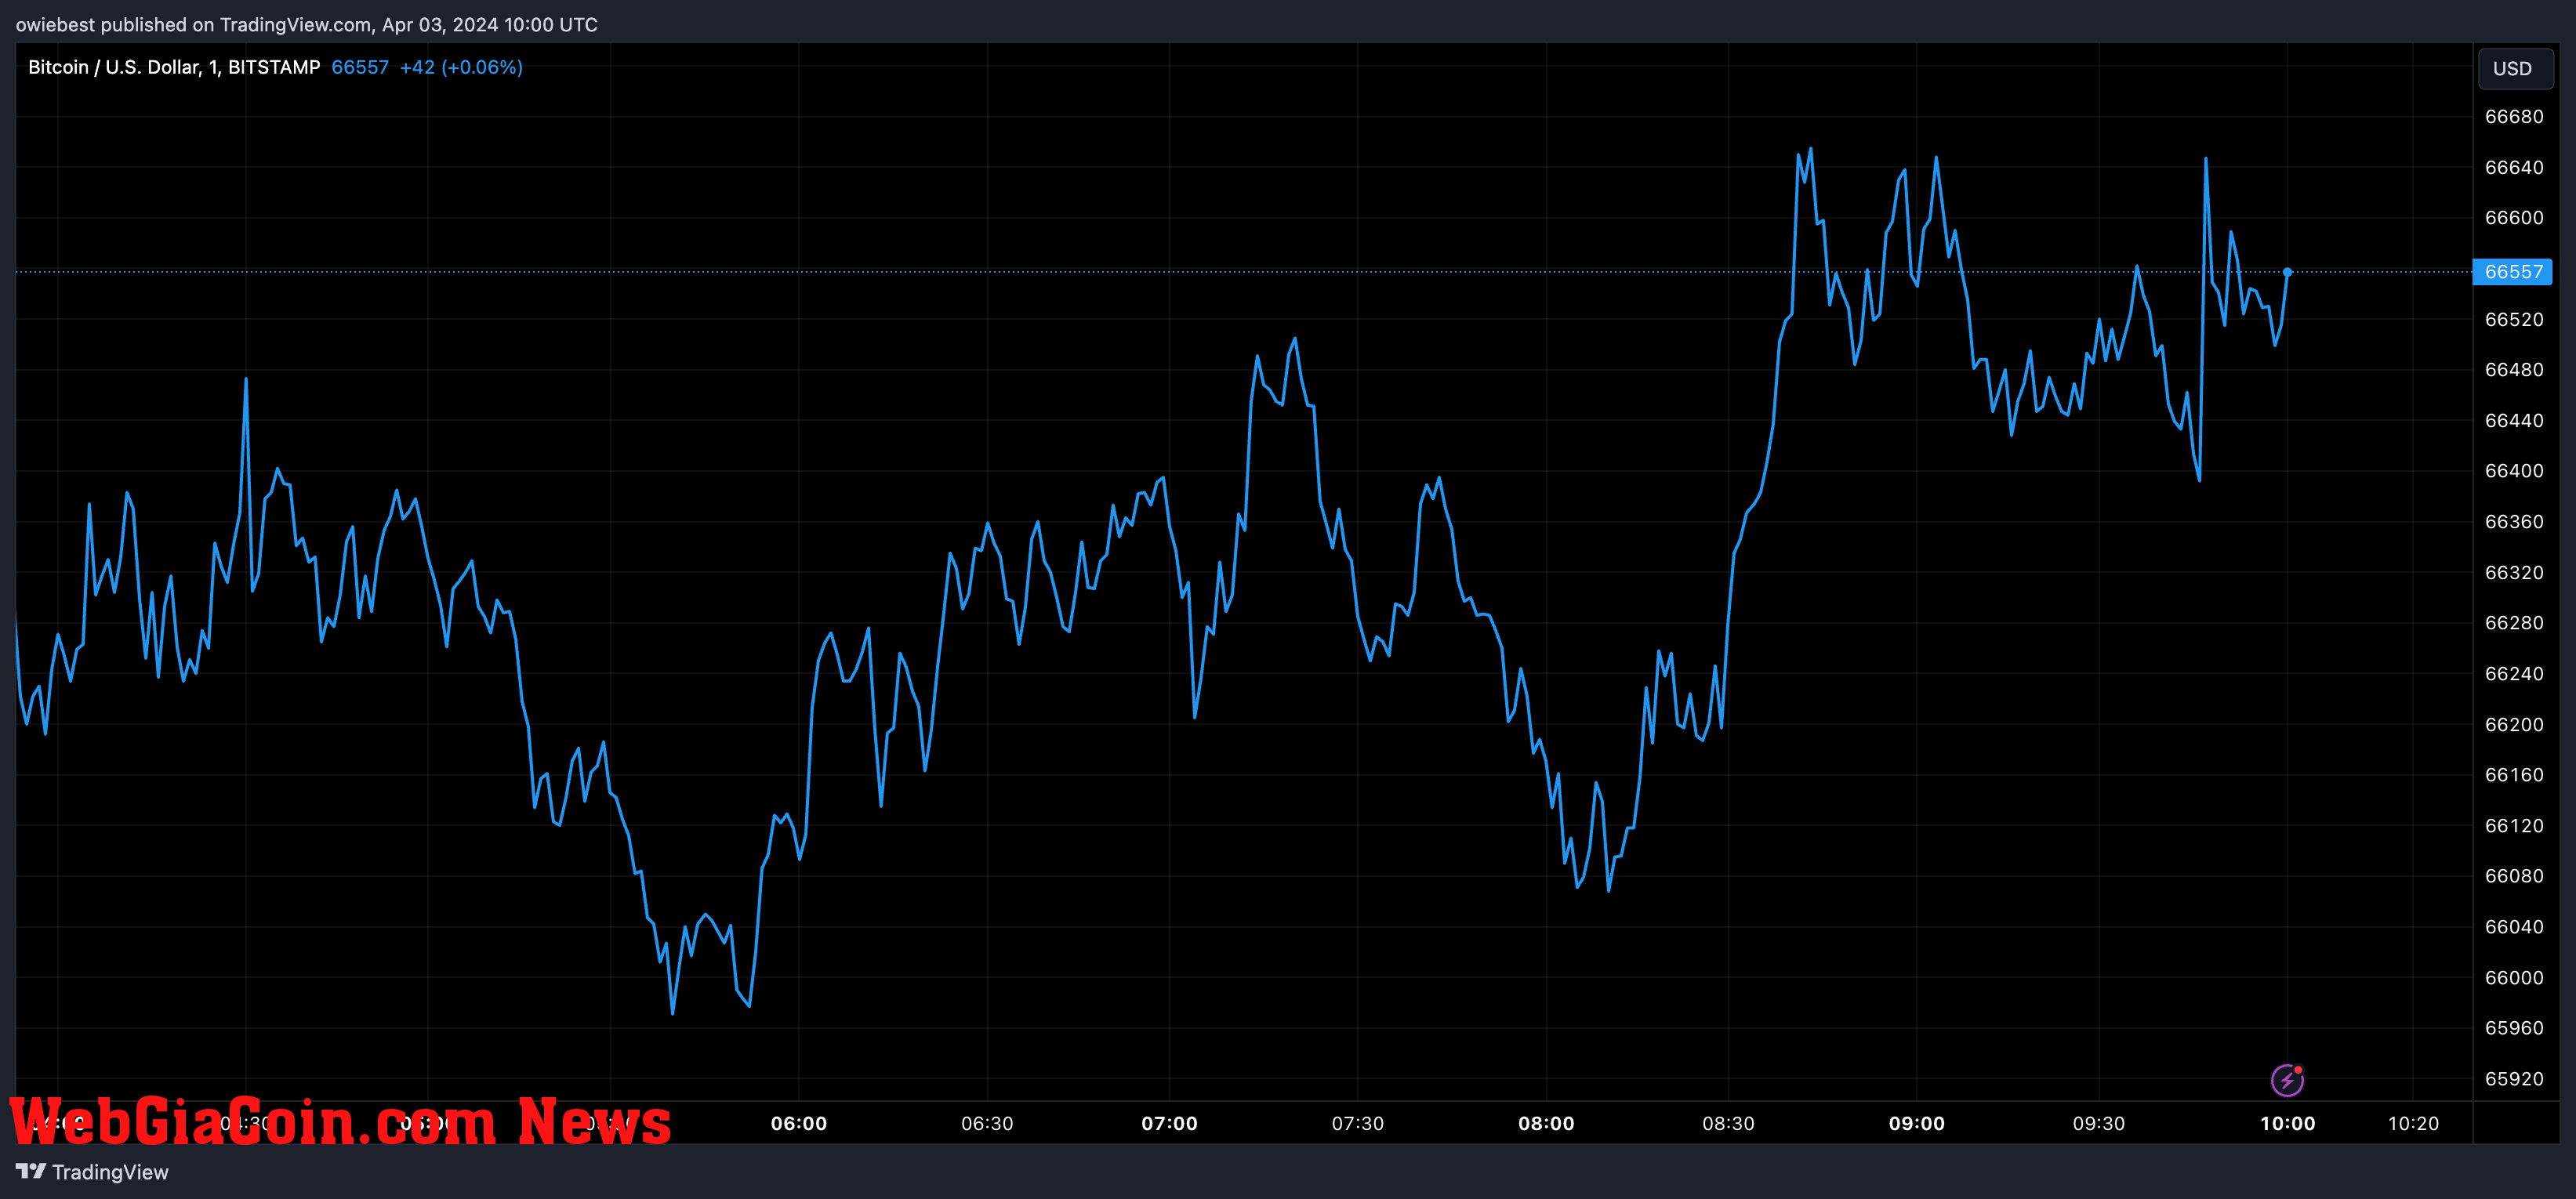Click the TradingView logo at bottom left
The image size is (2576, 1199).
point(92,1172)
